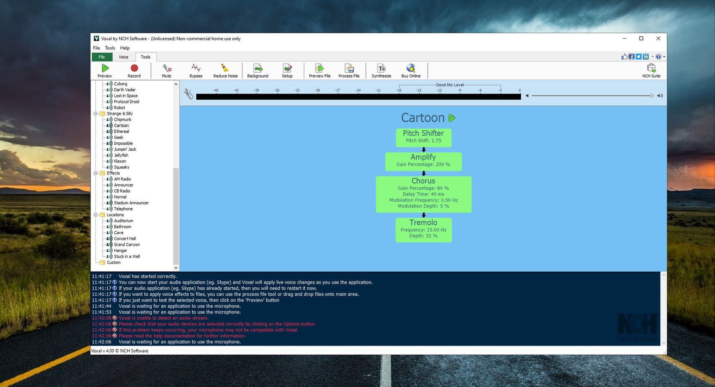Image resolution: width=715 pixels, height=387 pixels.
Task: Collapse the Effects folder
Action: (96, 173)
